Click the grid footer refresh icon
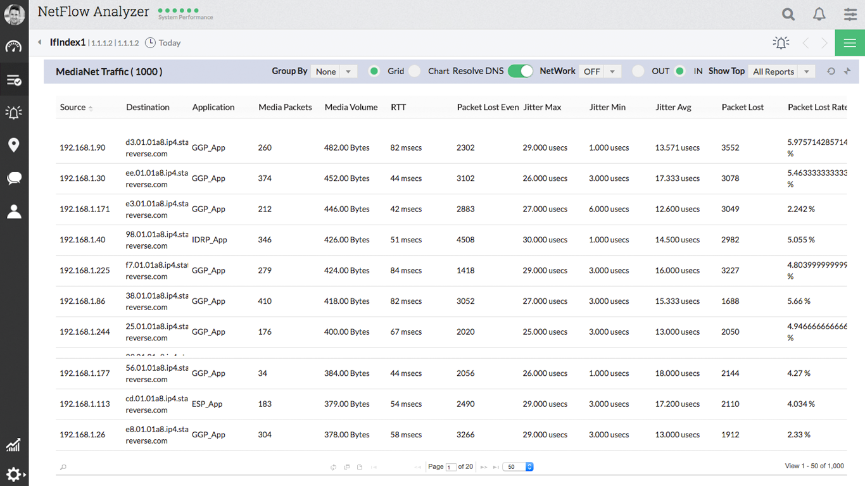Viewport: 865px width, 486px height. pyautogui.click(x=333, y=467)
